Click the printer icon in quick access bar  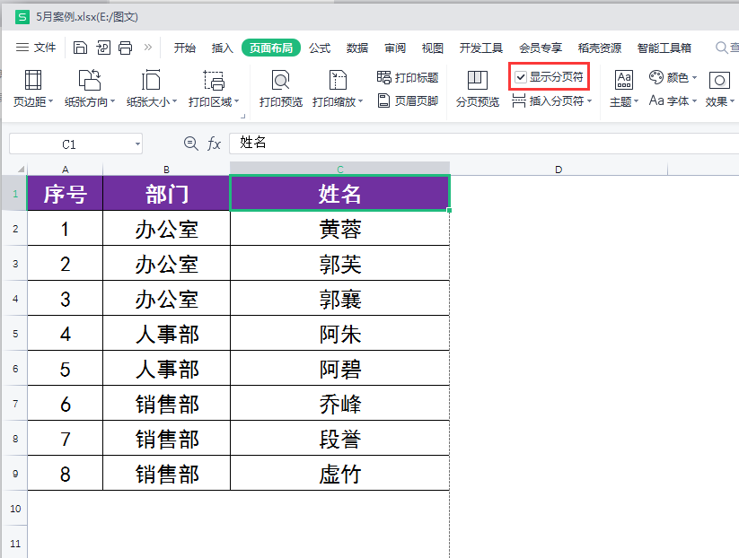coord(126,48)
